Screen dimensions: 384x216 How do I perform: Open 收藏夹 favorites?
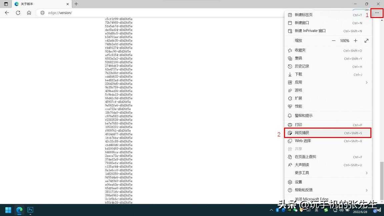click(x=328, y=50)
